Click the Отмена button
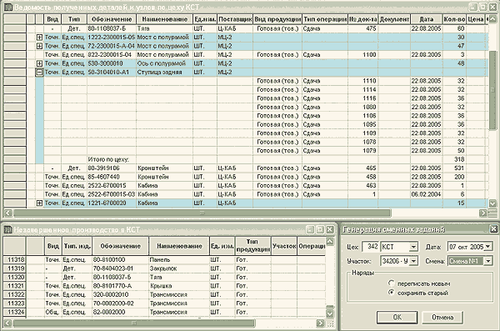Image resolution: width=500 pixels, height=331 pixels. pos(442,318)
